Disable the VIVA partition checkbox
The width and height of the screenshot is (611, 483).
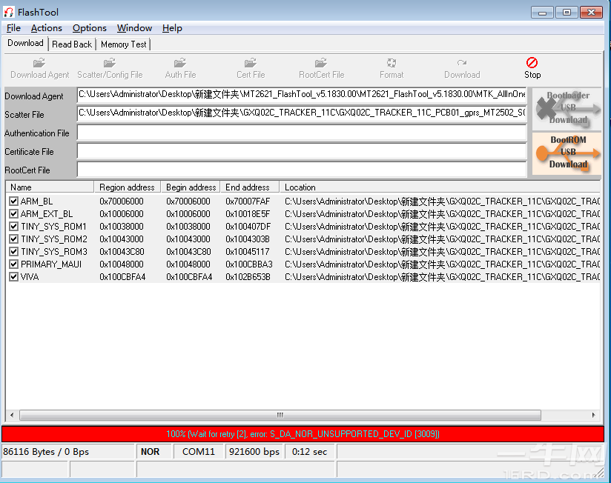(13, 277)
